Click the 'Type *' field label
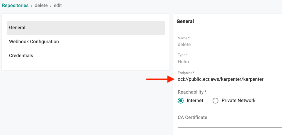Viewport: 282px width, 135px height. tap(183, 55)
